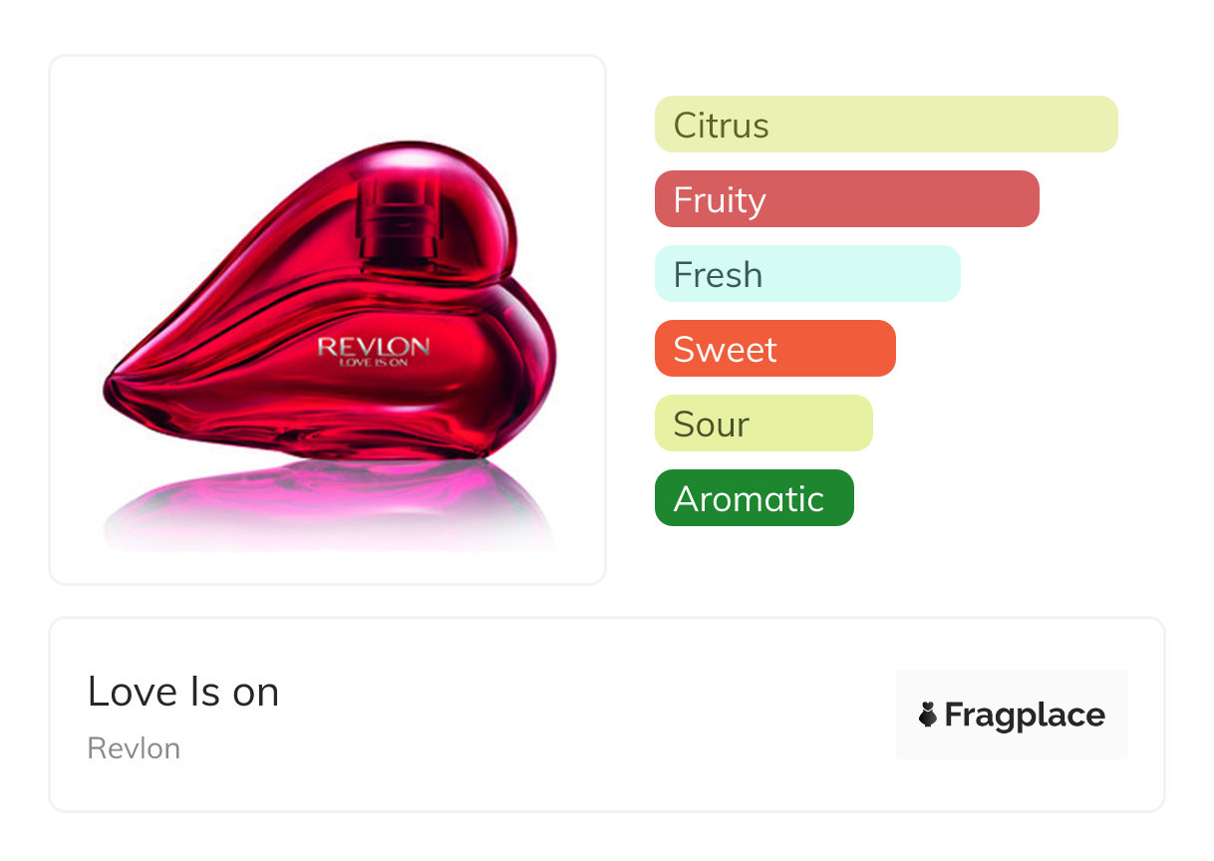This screenshot has height=861, width=1214.
Task: Select the Citrus accord bar
Action: [886, 125]
